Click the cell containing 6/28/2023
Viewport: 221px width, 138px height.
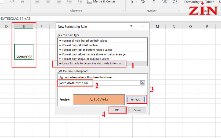pos(24,52)
